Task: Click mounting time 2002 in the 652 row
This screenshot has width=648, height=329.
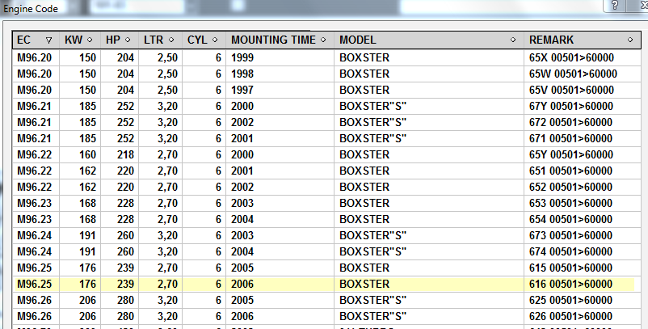Action: click(242, 187)
